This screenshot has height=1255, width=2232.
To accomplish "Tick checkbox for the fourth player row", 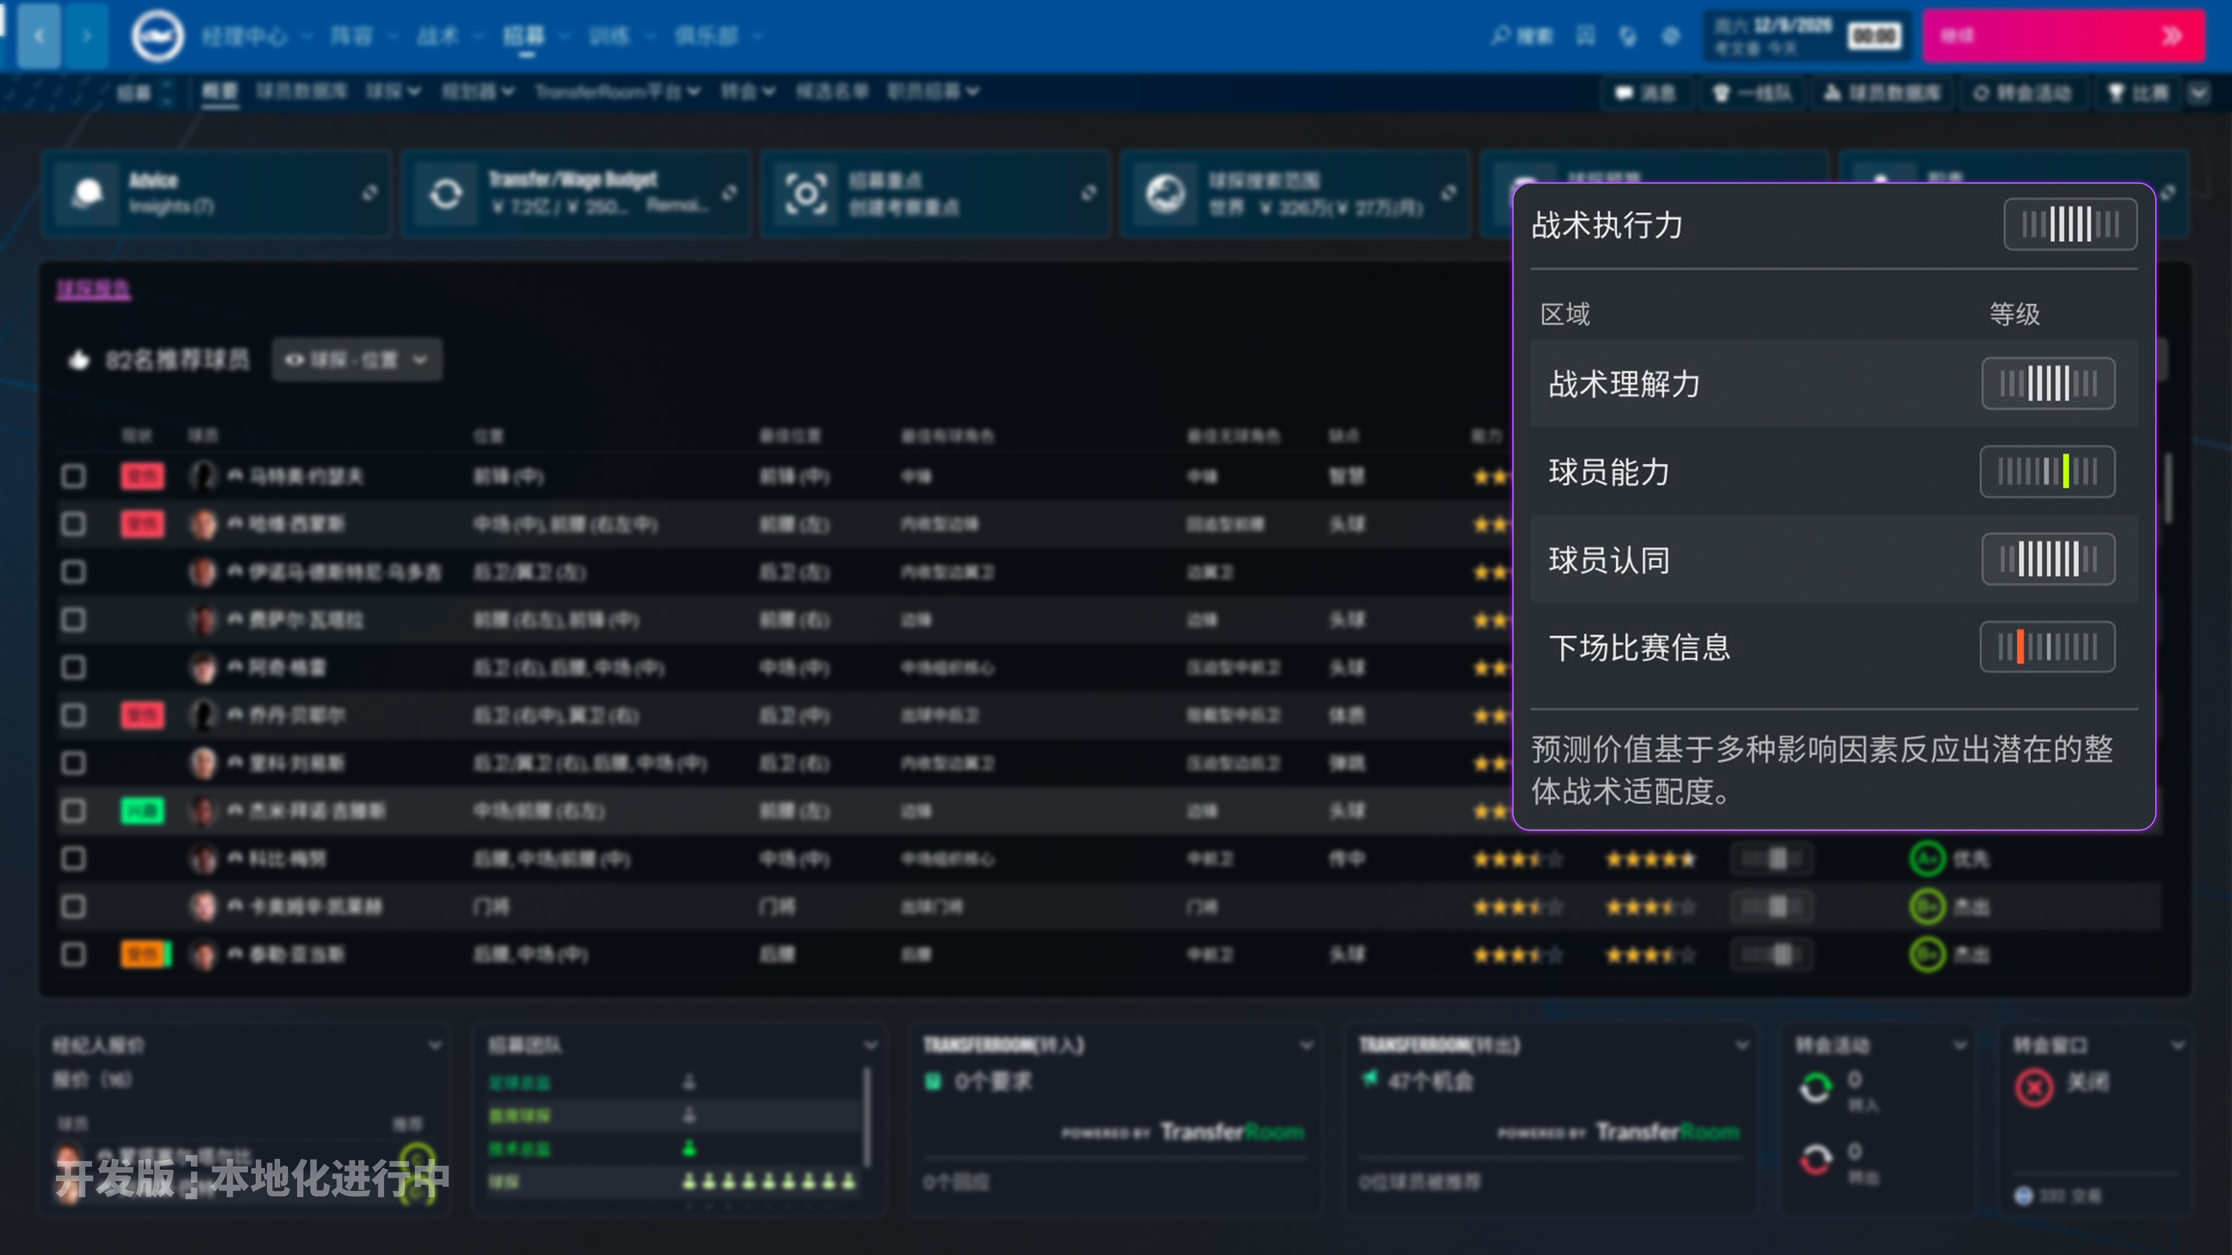I will pos(74,619).
